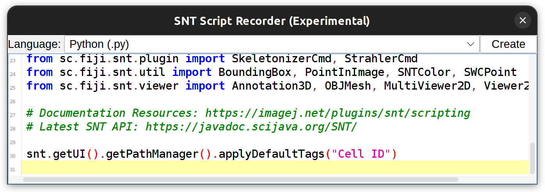545x192 pixels.
Task: Click the BoundingBox import on line 24
Action: pyautogui.click(x=255, y=72)
